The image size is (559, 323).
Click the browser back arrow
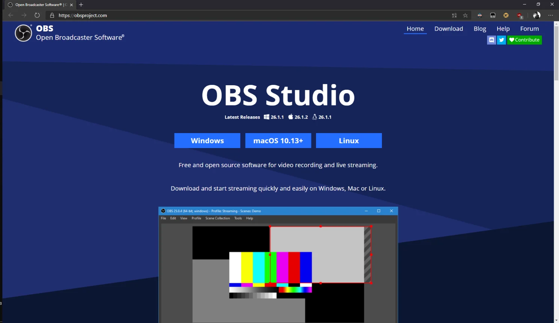11,15
